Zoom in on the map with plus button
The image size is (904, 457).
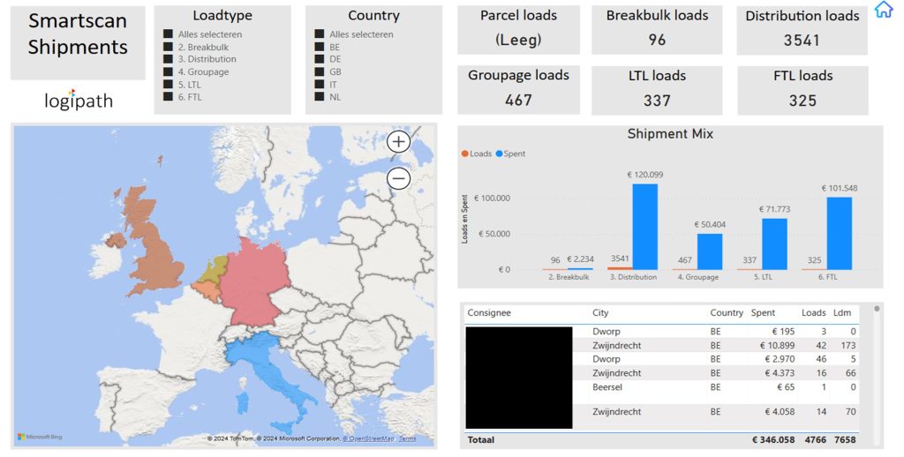coord(399,141)
